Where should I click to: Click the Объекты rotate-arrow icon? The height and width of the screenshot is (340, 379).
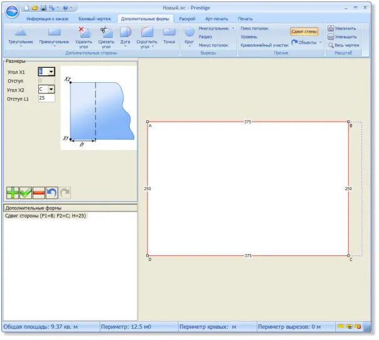point(294,43)
